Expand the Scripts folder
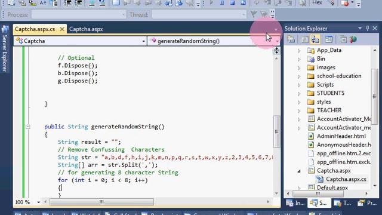382x215 pixels. (x=299, y=85)
